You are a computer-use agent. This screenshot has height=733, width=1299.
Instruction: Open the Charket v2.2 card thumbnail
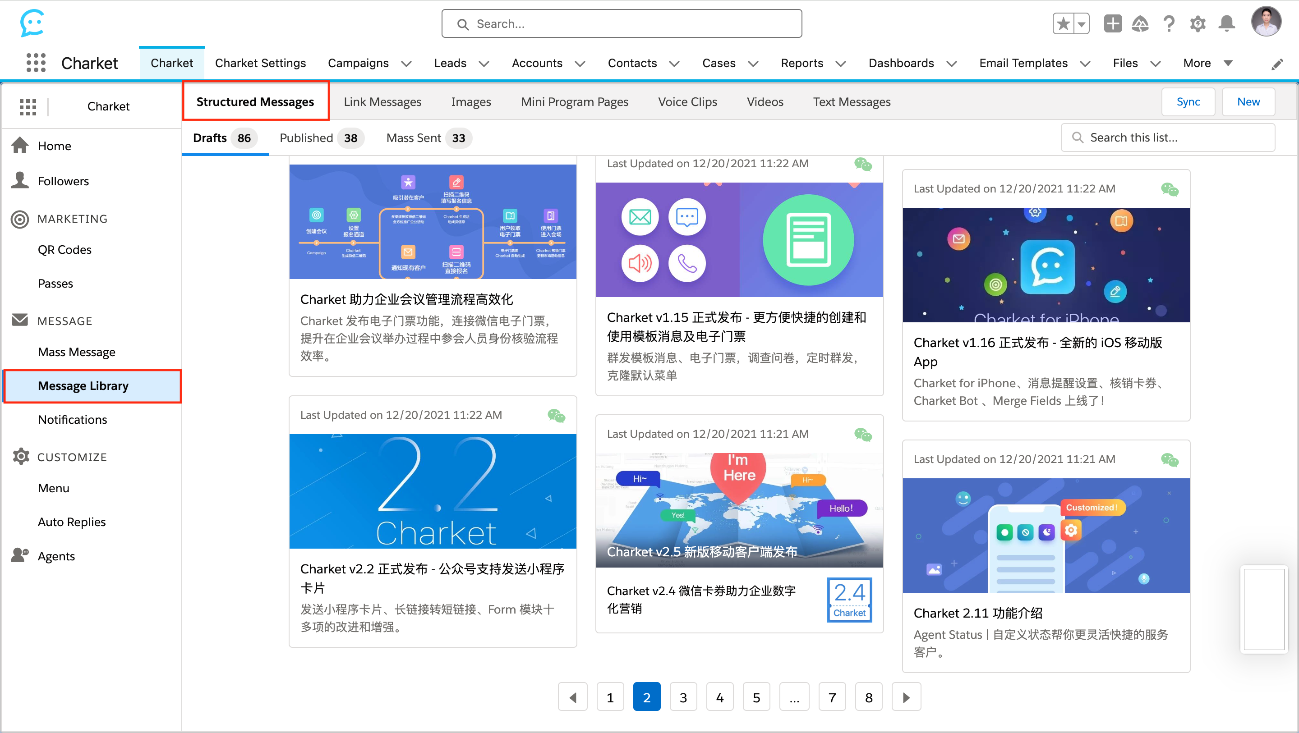(x=433, y=491)
